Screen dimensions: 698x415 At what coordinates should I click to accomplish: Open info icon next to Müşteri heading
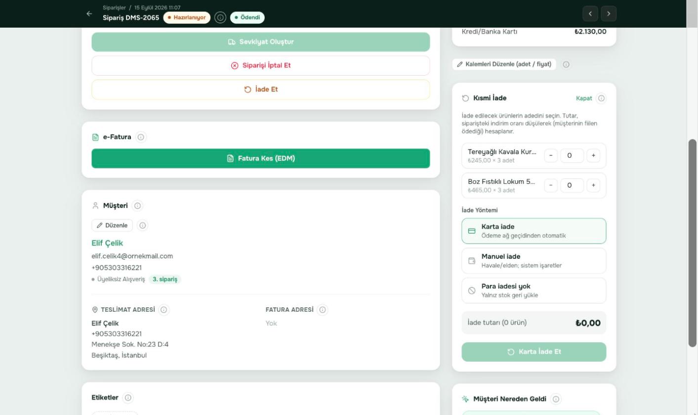138,206
